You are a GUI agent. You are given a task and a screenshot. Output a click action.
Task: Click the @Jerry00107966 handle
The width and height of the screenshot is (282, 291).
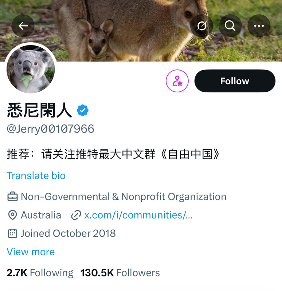(50, 129)
